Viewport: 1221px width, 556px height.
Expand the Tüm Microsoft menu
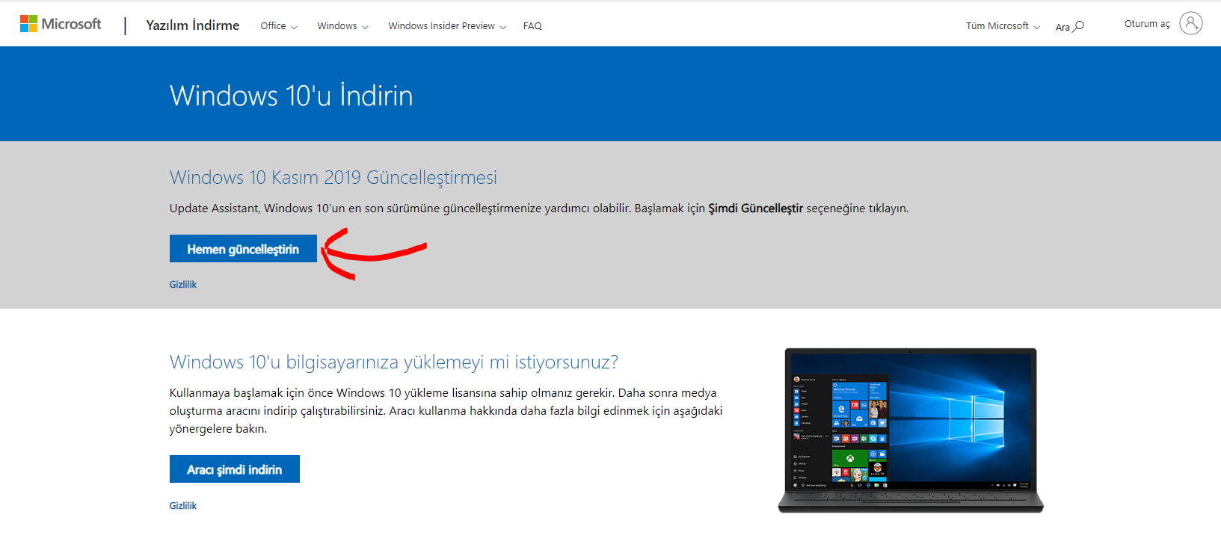click(1002, 26)
